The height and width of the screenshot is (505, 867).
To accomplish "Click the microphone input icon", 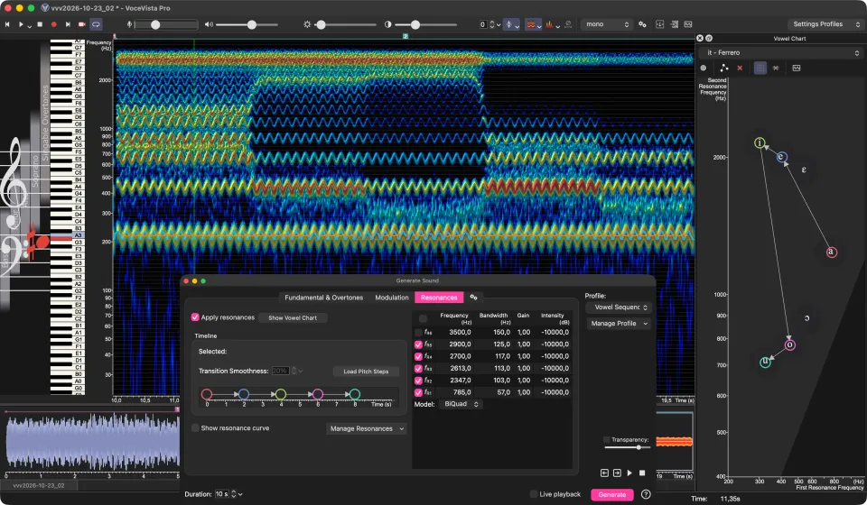I will tap(129, 24).
